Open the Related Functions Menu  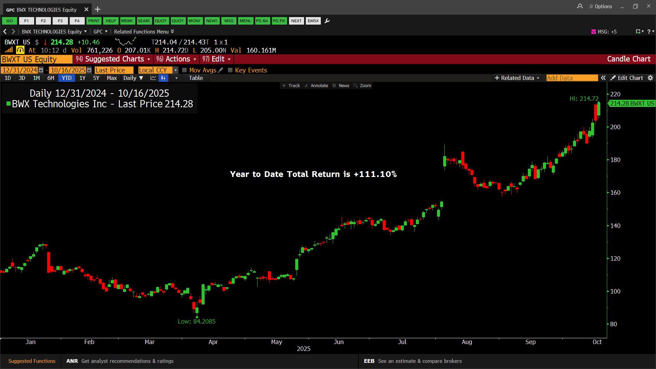(x=144, y=31)
